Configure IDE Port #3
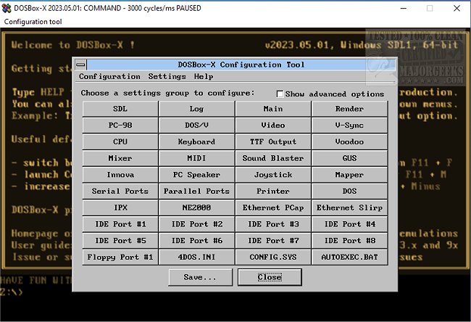 point(273,225)
